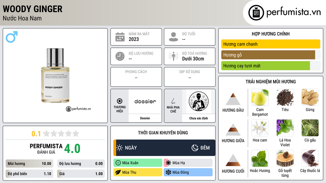Click the perfumer illustration labeled Chưa xác định
This screenshot has height=183, width=326.
pyautogui.click(x=199, y=101)
